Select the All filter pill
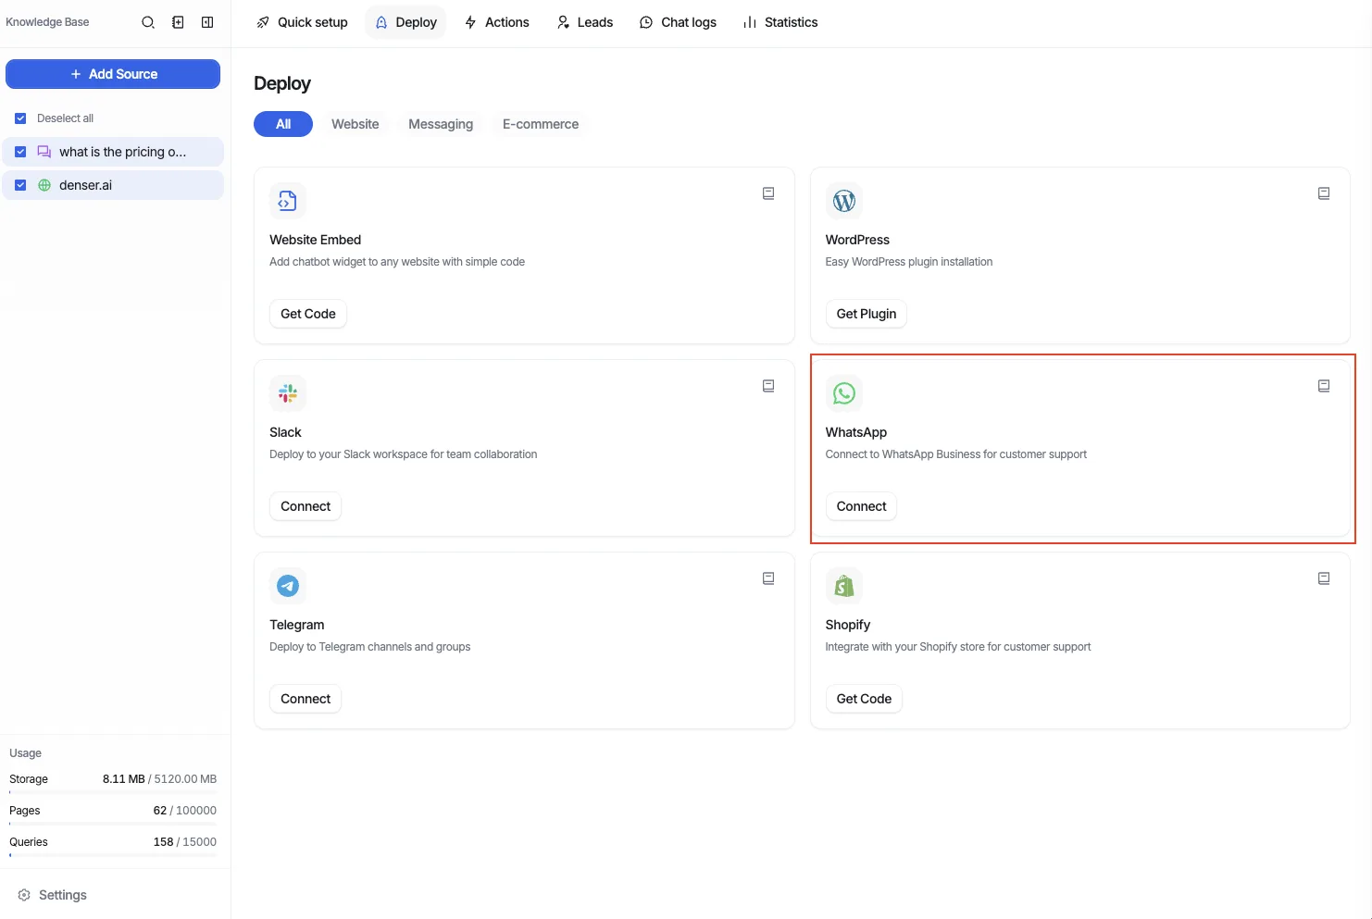The height and width of the screenshot is (919, 1372). click(x=283, y=124)
